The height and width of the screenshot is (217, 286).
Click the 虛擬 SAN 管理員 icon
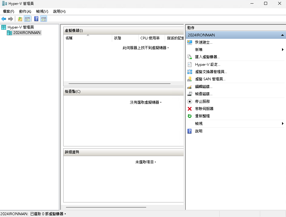[190, 79]
